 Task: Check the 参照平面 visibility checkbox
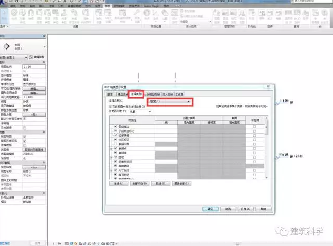(x=115, y=144)
